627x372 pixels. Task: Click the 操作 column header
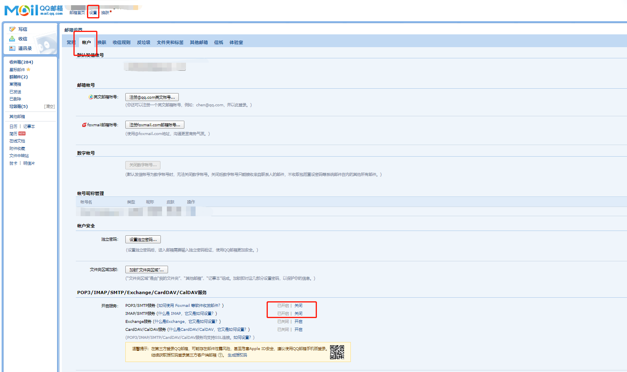point(191,202)
